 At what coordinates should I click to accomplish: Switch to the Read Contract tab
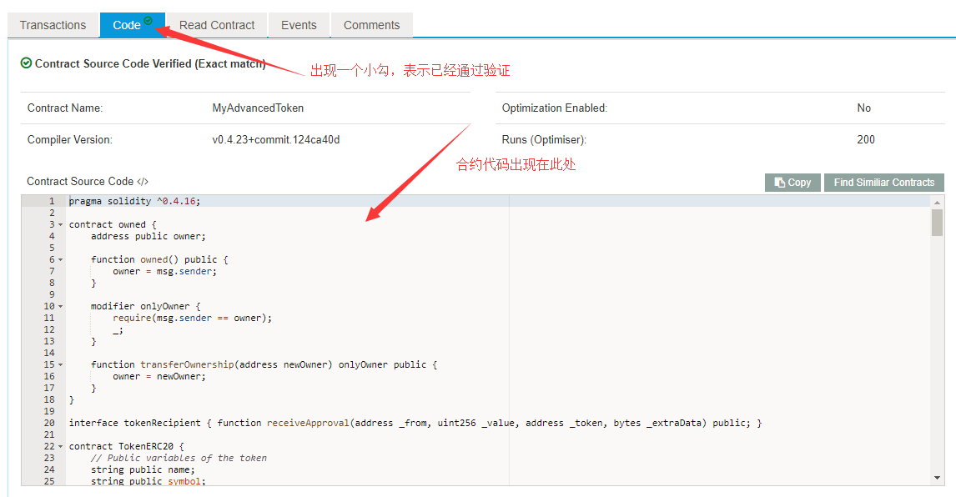[217, 25]
